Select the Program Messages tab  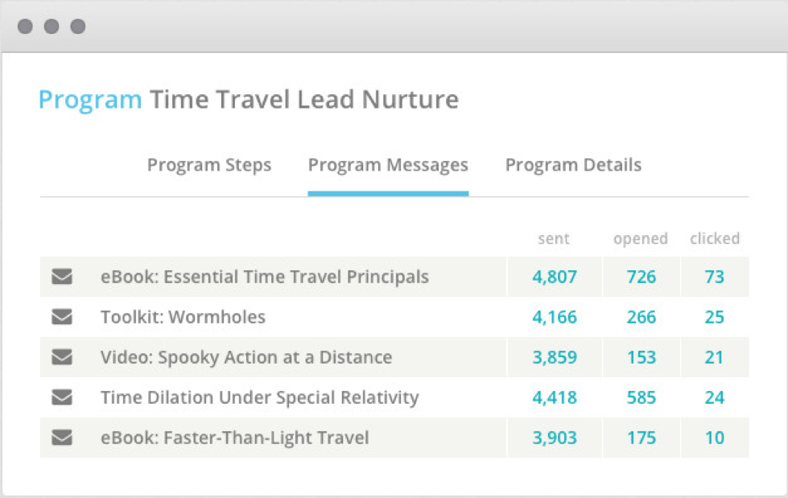click(x=388, y=166)
